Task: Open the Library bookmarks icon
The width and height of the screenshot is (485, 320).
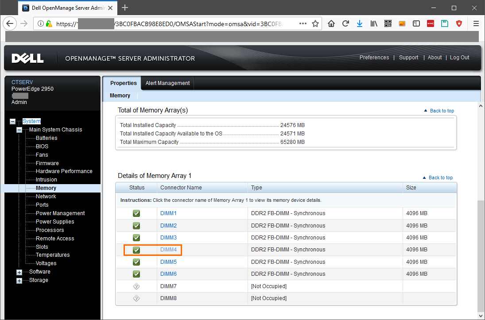Action: tap(374, 24)
